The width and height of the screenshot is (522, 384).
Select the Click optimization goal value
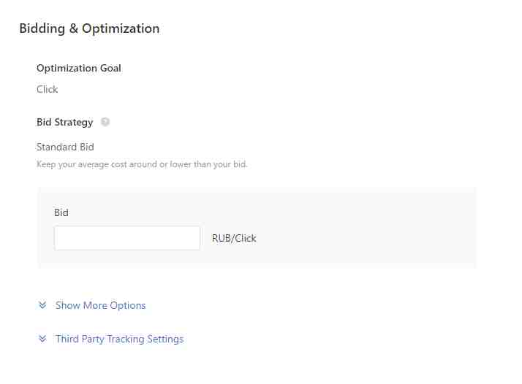click(x=48, y=89)
